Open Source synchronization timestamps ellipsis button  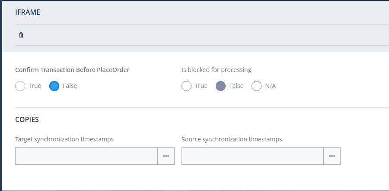[332, 156]
